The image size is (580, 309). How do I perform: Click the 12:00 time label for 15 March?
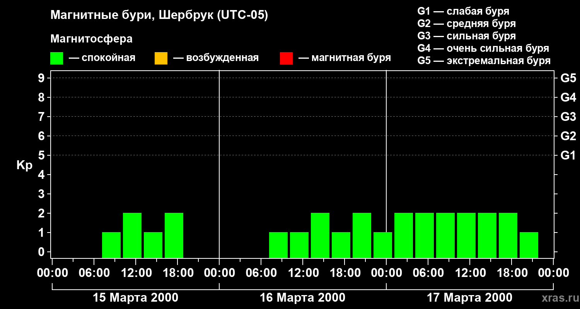[136, 273]
